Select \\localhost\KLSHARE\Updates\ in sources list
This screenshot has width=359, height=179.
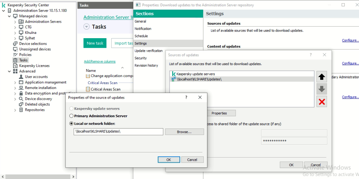click(x=242, y=79)
